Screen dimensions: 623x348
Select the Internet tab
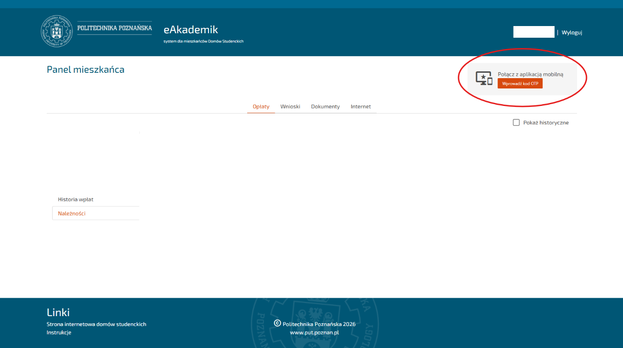point(360,106)
